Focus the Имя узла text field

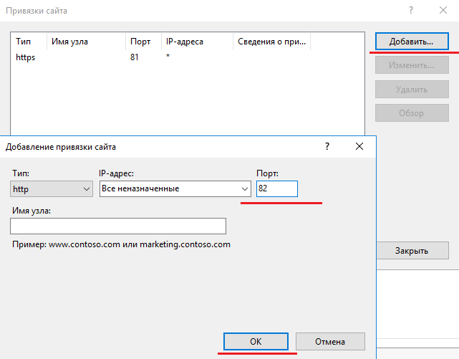(118, 226)
